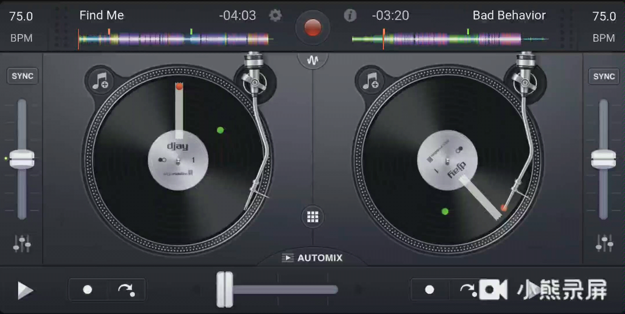Click green cue marker on right vinyl
This screenshot has height=314, width=625.
tap(445, 212)
